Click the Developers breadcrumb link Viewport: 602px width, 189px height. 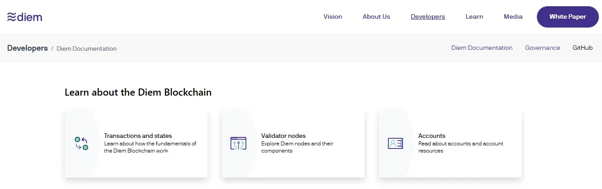pos(27,48)
